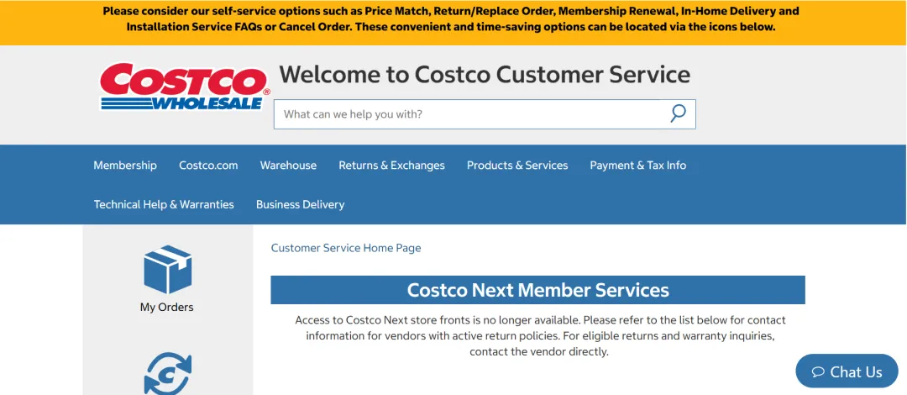
Task: Open the Returns & Exchanges menu
Action: 391,165
